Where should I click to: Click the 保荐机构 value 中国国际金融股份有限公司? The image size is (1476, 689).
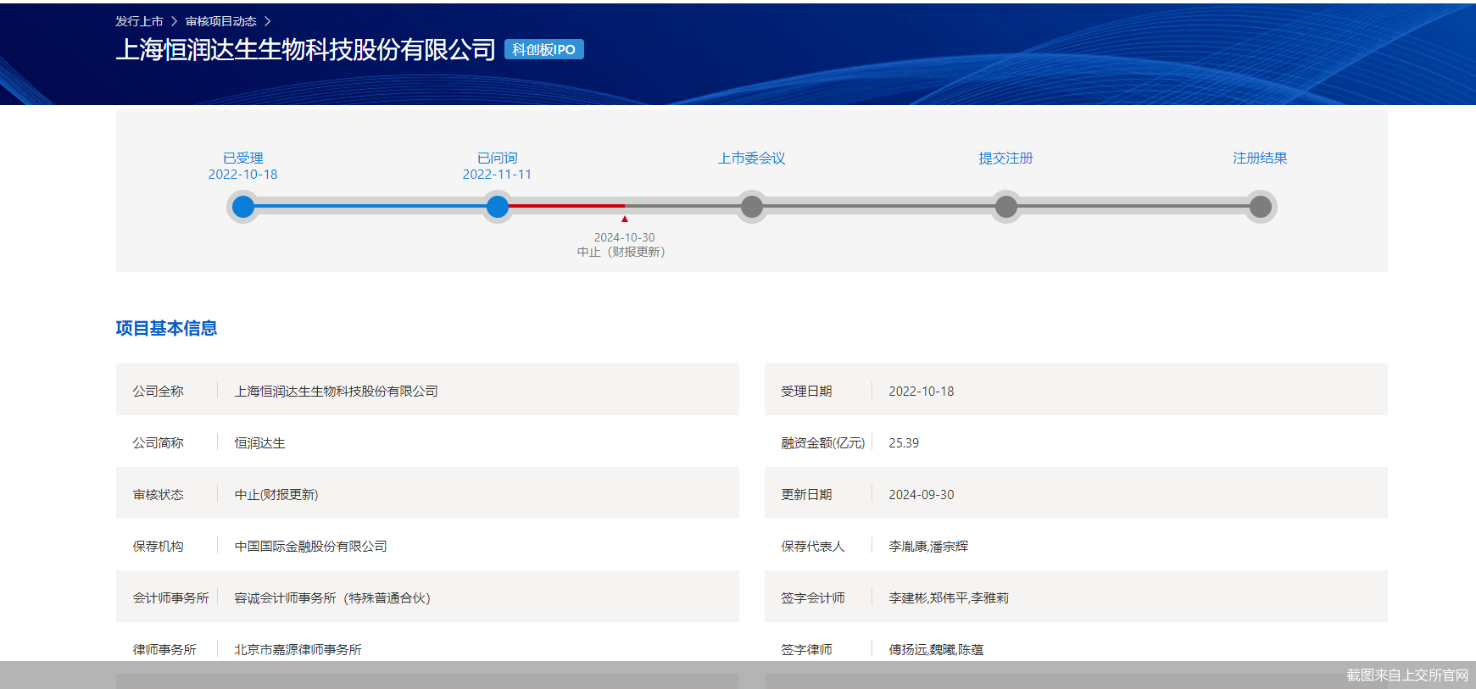pyautogui.click(x=311, y=546)
